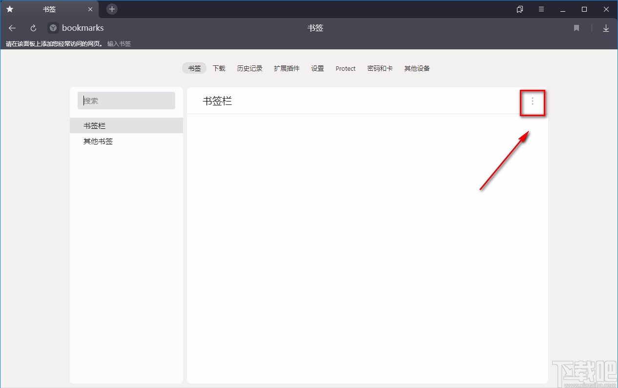Click the 输入书签 link in the notice bar
The width and height of the screenshot is (618, 388).
(119, 43)
